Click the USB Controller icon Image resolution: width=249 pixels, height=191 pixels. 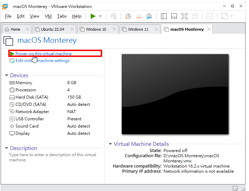(x=12, y=119)
